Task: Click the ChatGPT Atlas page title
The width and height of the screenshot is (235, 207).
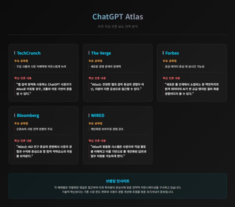Action: (117, 16)
